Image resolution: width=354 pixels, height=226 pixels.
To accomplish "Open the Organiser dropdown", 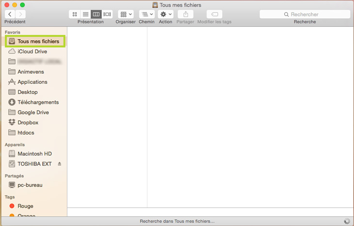I will 126,15.
